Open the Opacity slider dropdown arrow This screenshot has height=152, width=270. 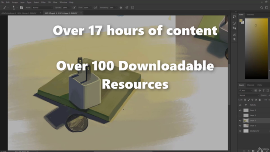tap(70, 8)
